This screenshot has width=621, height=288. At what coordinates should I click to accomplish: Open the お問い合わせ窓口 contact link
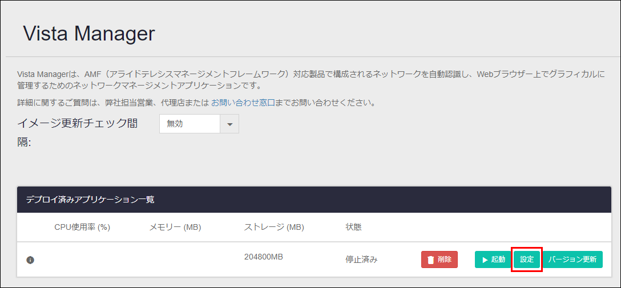point(243,103)
